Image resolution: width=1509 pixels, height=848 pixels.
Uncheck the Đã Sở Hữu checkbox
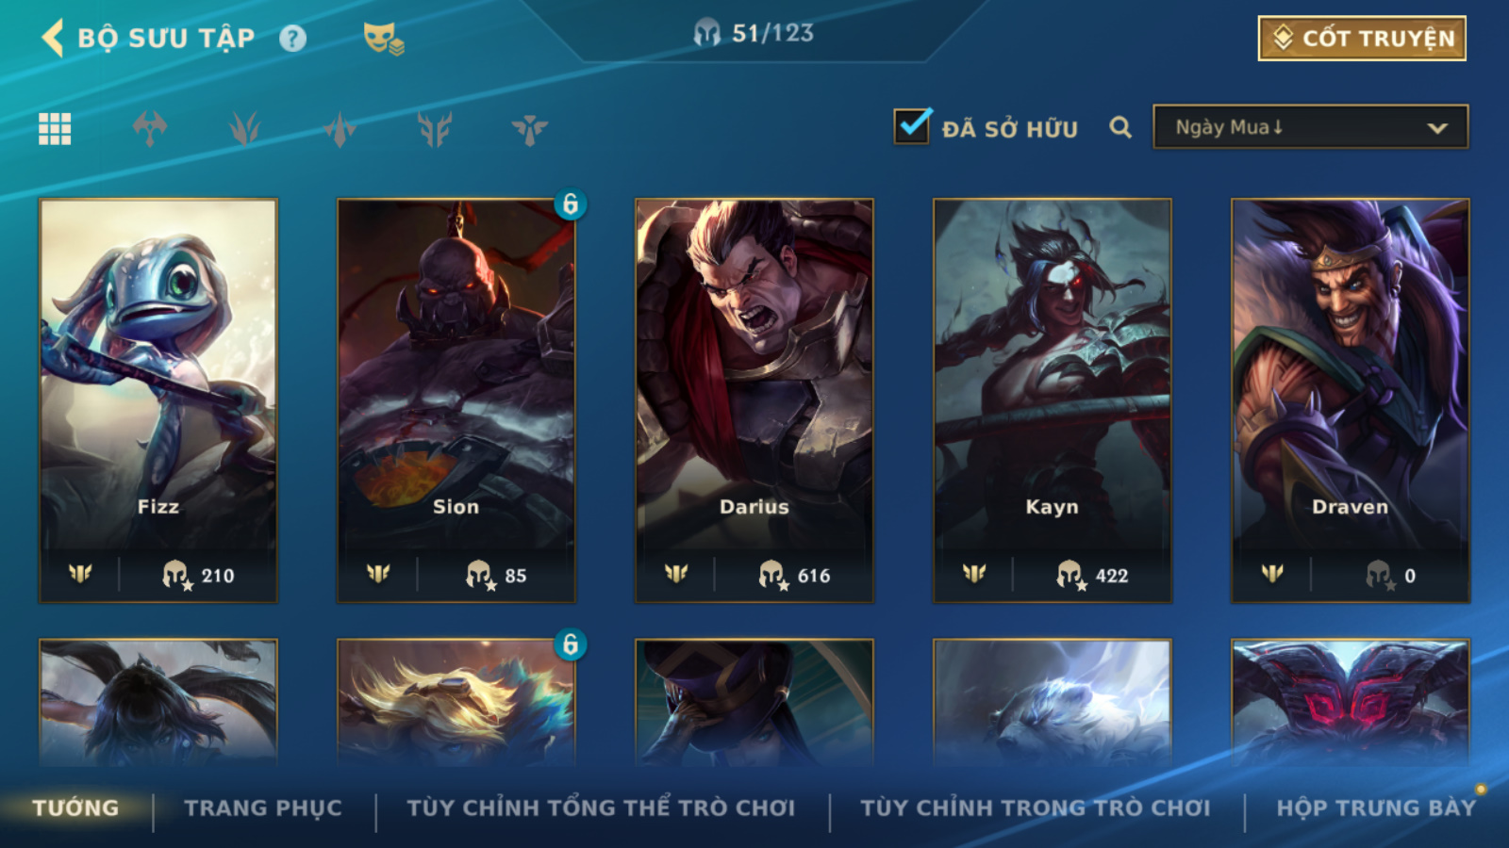tap(912, 126)
